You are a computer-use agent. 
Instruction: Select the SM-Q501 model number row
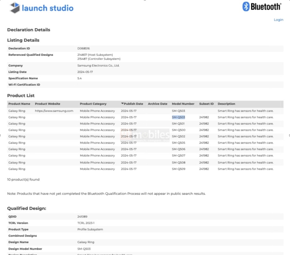(178, 124)
